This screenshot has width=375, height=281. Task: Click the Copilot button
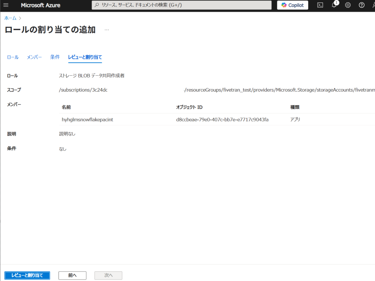click(292, 5)
